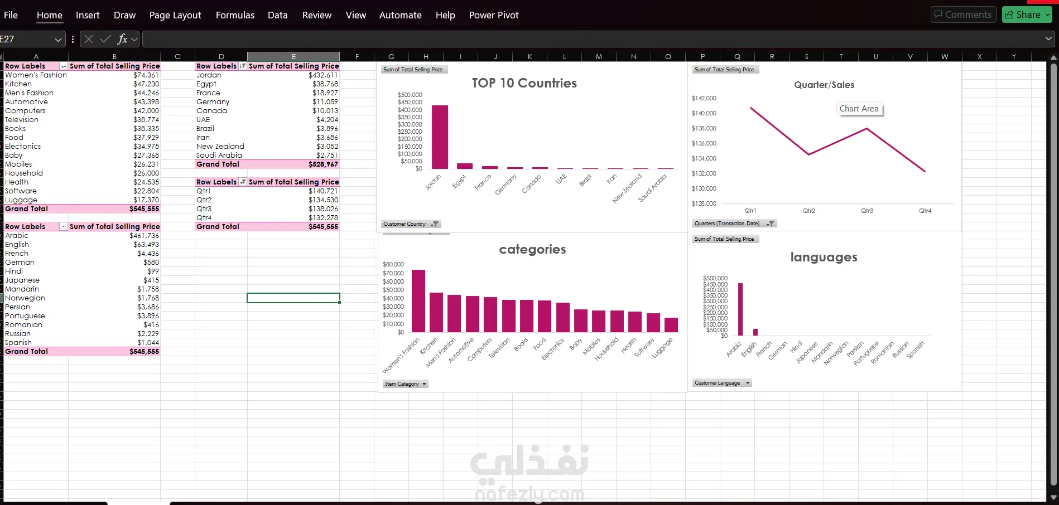Expand the formula bar chevron
Screen dimensions: 1059x505
pyautogui.click(x=1048, y=38)
